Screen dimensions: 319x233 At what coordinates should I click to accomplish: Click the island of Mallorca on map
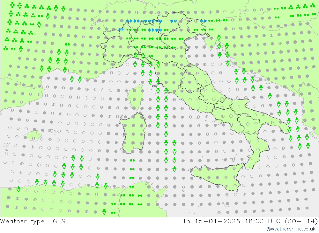coord(33,136)
